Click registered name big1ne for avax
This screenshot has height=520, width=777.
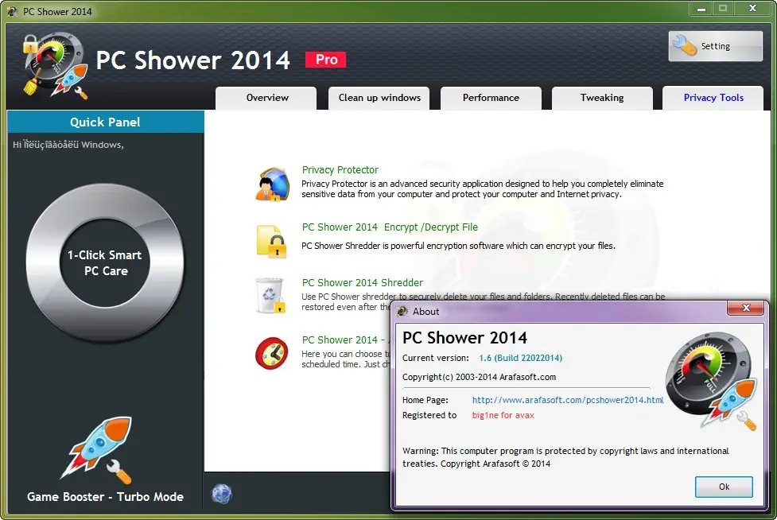503,415
